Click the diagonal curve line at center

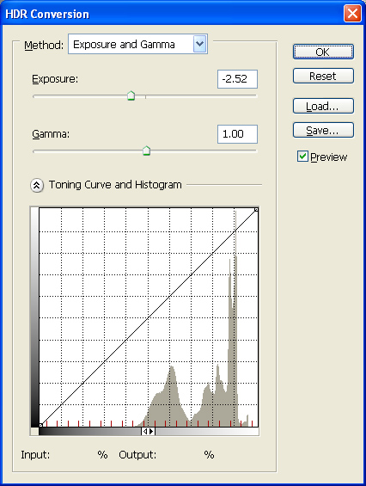(x=149, y=317)
